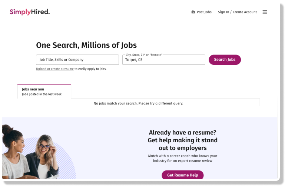Click the One Search, Millions of Jobs heading
The image size is (285, 186).
click(x=86, y=45)
